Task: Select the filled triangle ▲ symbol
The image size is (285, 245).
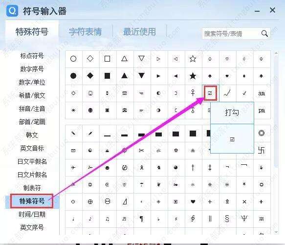Action: pyautogui.click(x=124, y=75)
